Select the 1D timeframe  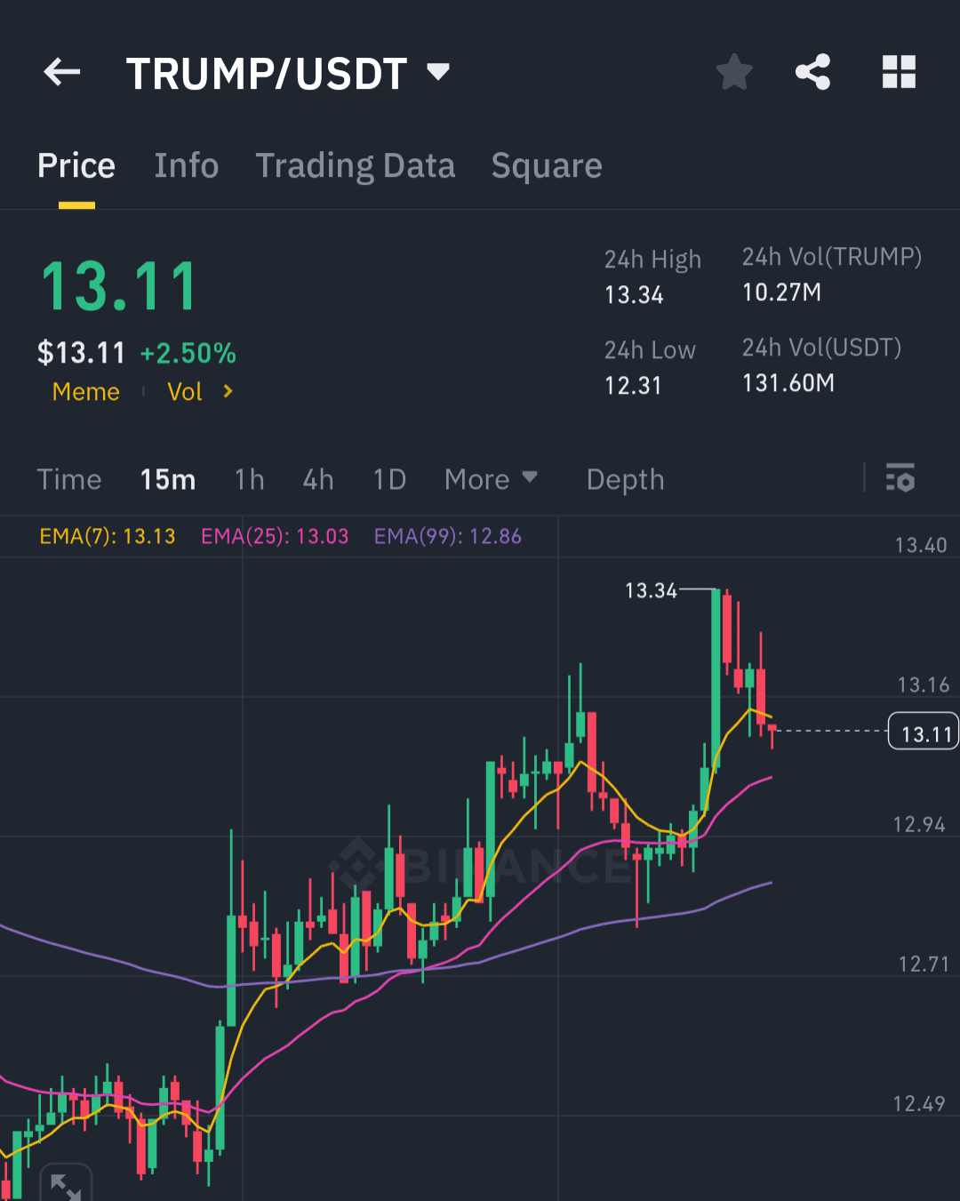[389, 479]
